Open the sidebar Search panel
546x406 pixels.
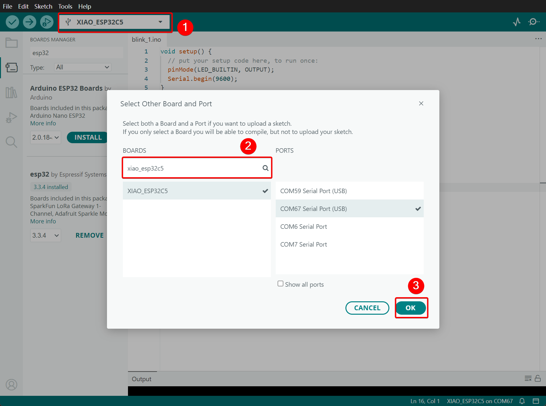(x=11, y=142)
